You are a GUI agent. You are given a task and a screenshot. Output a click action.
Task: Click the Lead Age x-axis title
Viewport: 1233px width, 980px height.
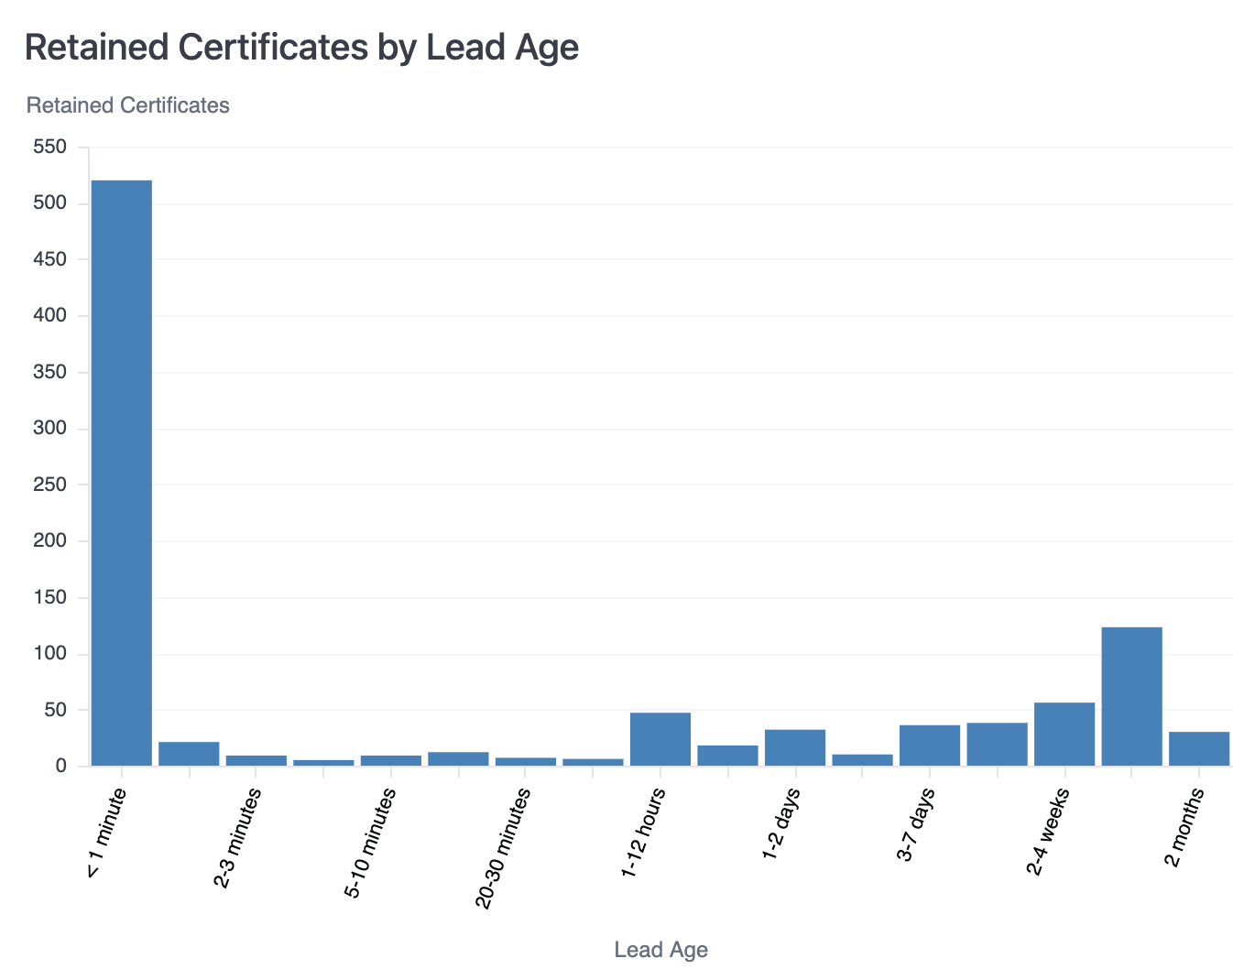coord(660,950)
